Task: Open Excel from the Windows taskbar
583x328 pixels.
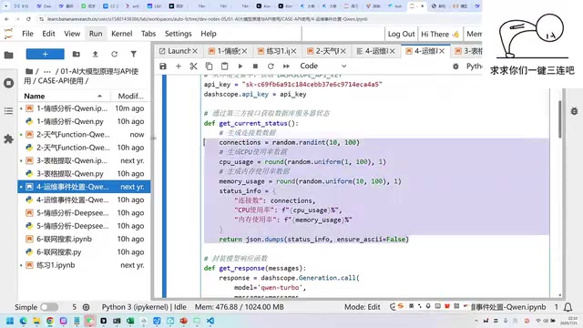Action: tap(130, 321)
